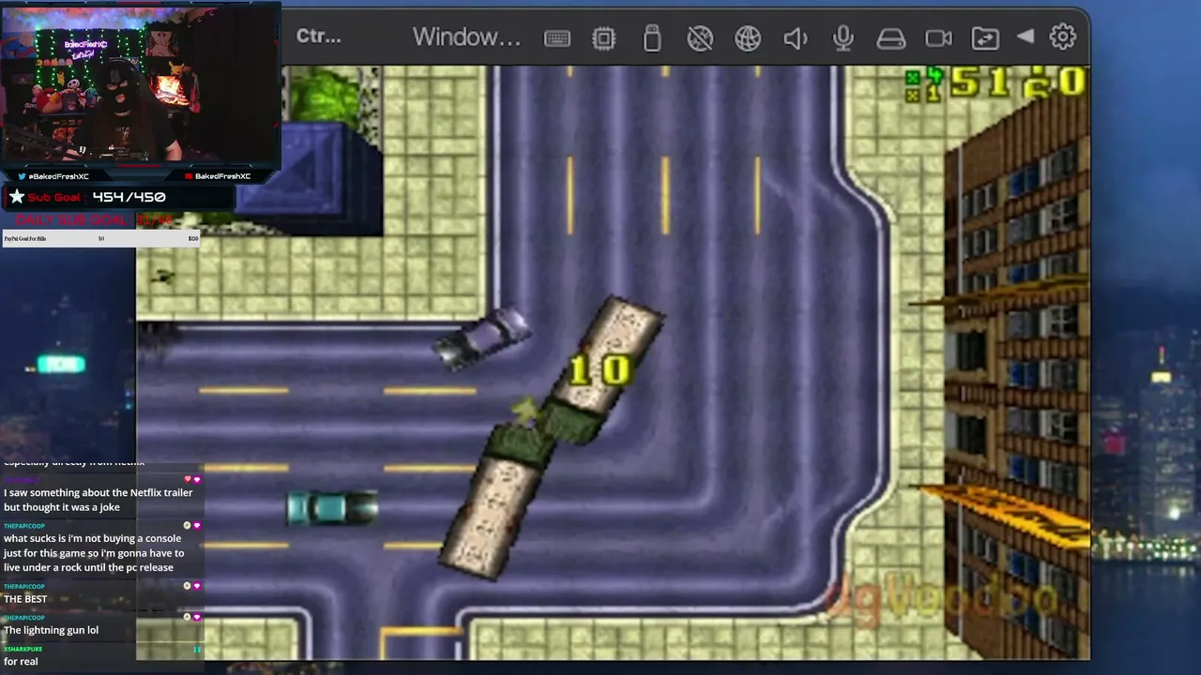Mute audio with the speaker icon
1201x675 pixels.
796,37
